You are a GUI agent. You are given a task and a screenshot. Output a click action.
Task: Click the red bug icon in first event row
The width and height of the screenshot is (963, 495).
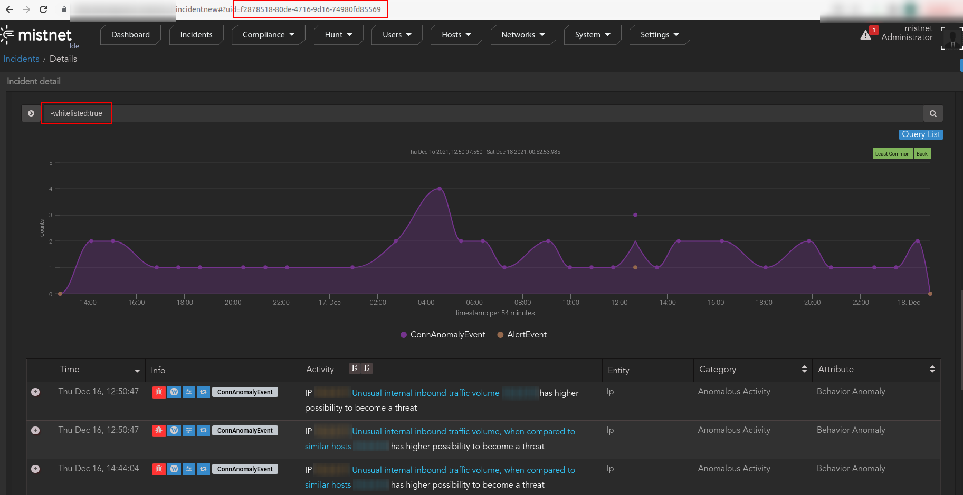point(158,392)
